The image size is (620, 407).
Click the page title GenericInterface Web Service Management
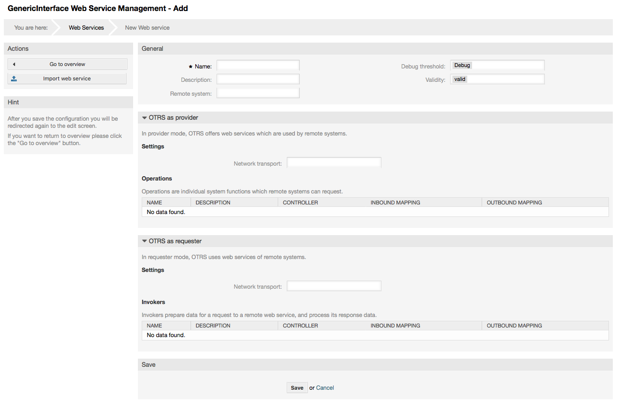click(x=98, y=9)
